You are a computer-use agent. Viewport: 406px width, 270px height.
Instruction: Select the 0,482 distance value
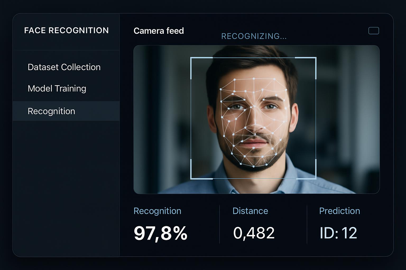click(254, 233)
